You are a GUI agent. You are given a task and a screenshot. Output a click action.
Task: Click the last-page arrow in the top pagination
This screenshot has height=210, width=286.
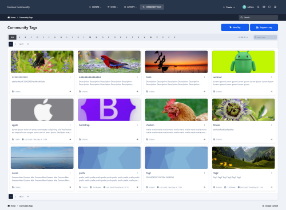pyautogui.click(x=28, y=44)
